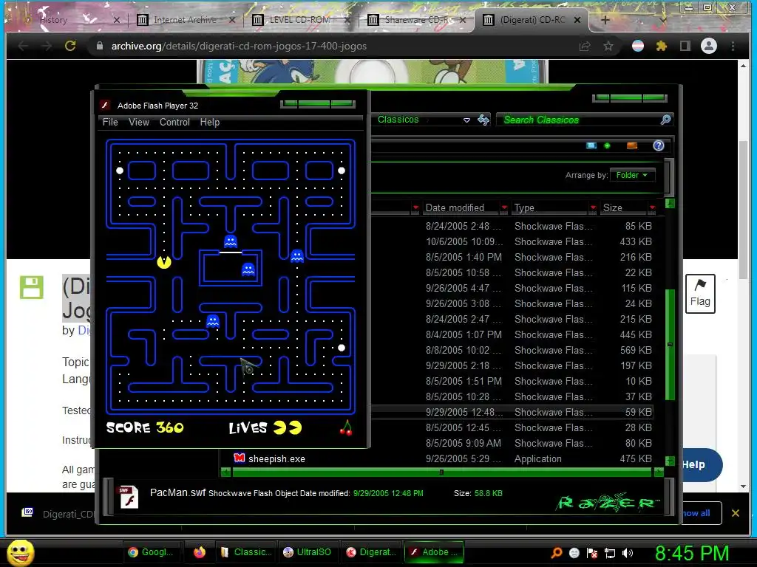Select sheepish.exe in the file list

(x=276, y=458)
